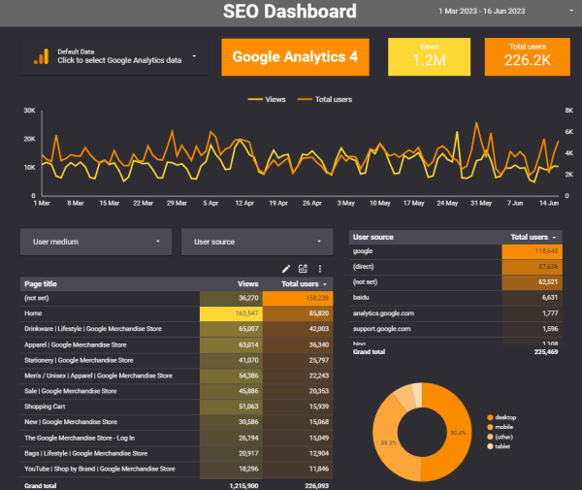
Task: Open the chart explore icon above the page table
Action: pos(303,269)
